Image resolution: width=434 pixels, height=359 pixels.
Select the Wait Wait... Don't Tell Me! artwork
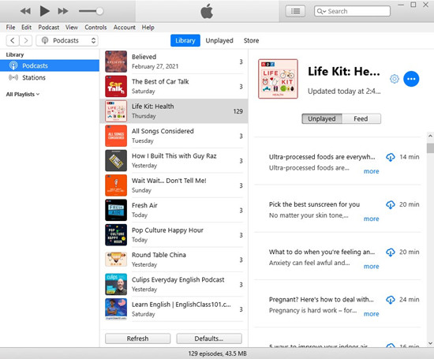[x=116, y=185]
